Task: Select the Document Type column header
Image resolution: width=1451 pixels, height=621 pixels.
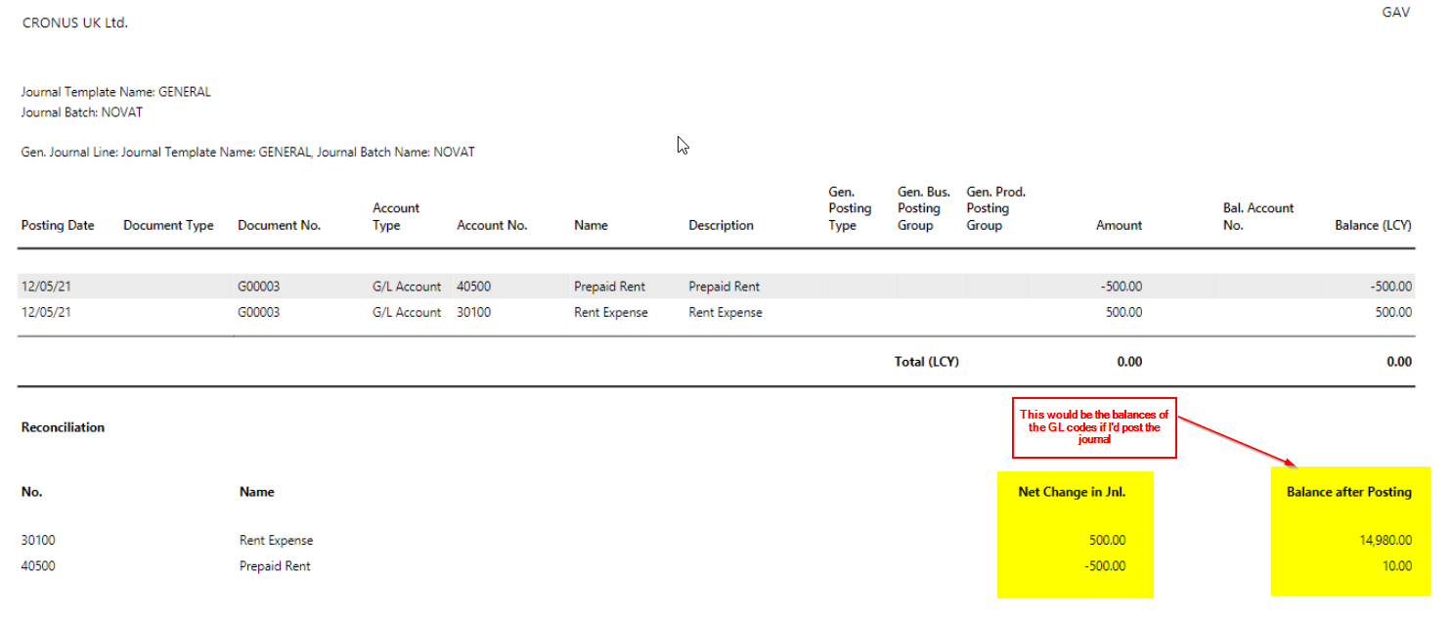Action: (x=168, y=225)
